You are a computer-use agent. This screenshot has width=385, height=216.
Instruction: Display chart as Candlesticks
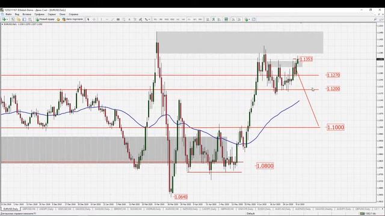(214, 19)
